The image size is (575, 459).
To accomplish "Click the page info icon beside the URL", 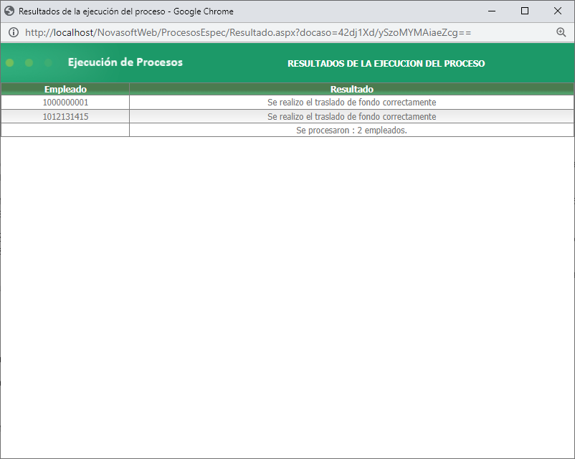I will [x=14, y=32].
